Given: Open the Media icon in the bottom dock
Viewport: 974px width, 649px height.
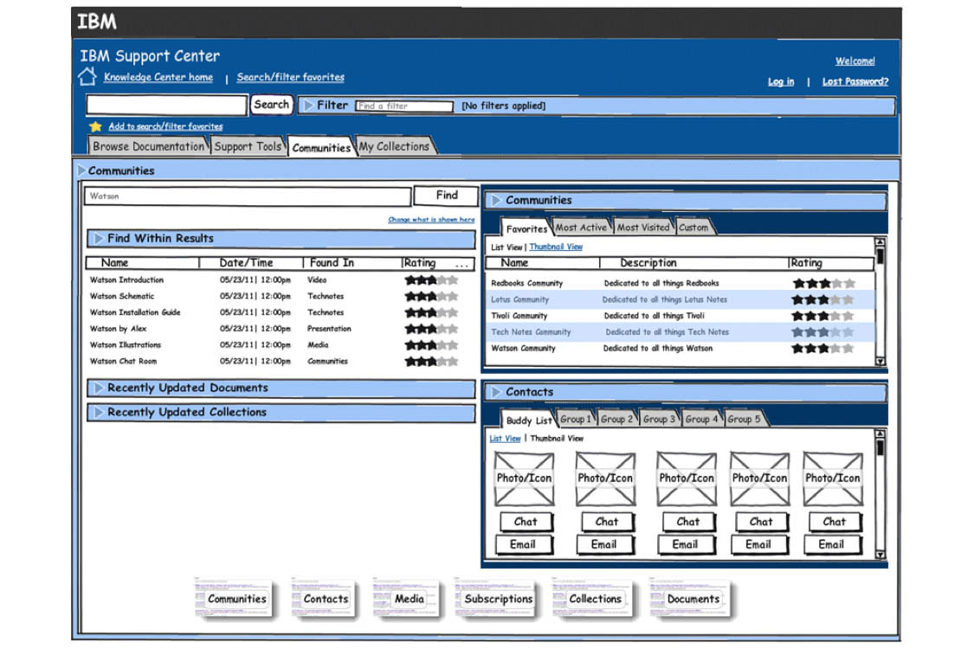Looking at the screenshot, I should coord(407,599).
